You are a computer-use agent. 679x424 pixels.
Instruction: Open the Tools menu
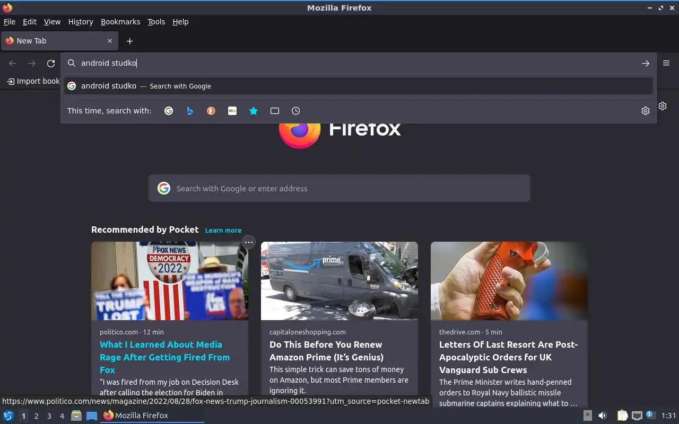(156, 22)
